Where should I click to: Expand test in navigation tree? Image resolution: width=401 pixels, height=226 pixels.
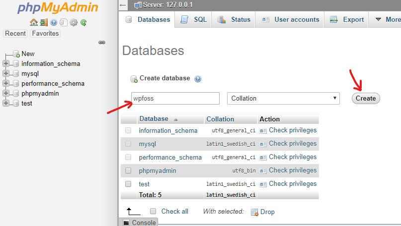[6, 103]
